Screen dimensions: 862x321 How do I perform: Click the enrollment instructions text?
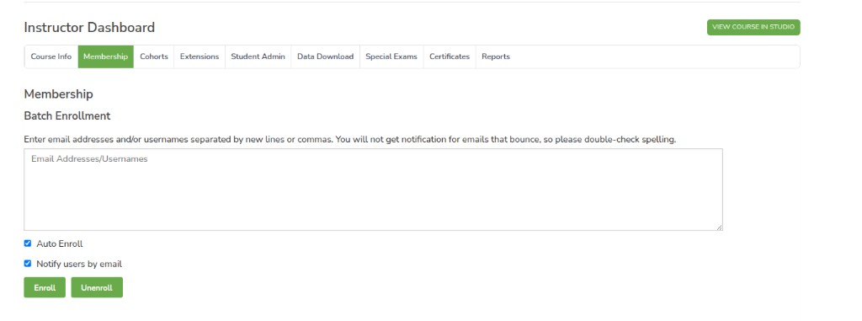(350, 140)
